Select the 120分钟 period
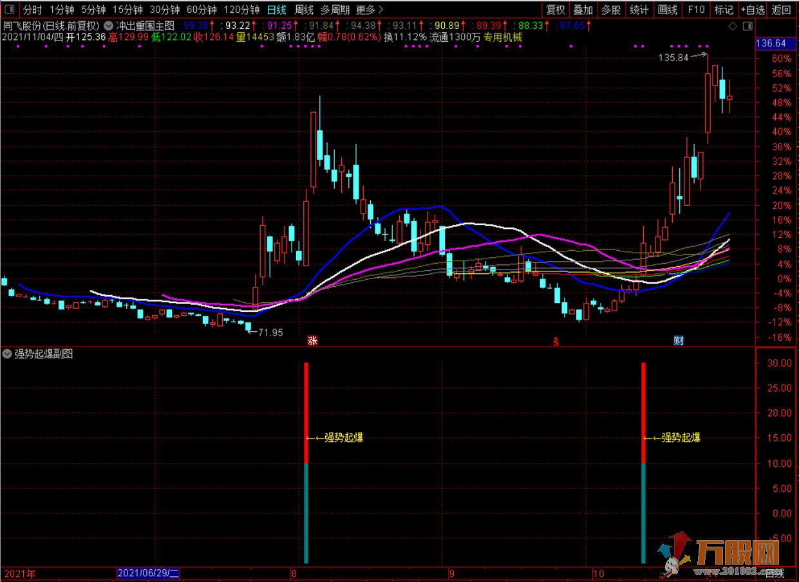 tap(241, 10)
